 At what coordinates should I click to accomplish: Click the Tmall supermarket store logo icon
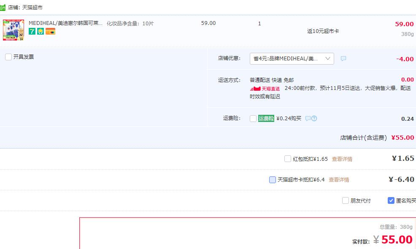tap(3, 8)
